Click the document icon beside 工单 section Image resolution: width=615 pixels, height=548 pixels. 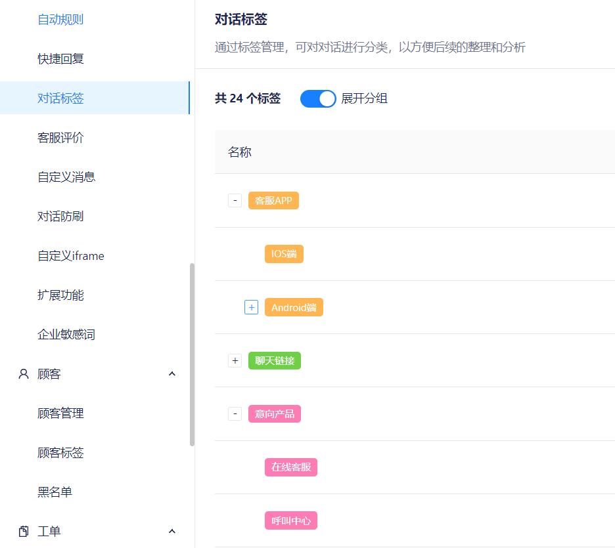click(x=23, y=531)
